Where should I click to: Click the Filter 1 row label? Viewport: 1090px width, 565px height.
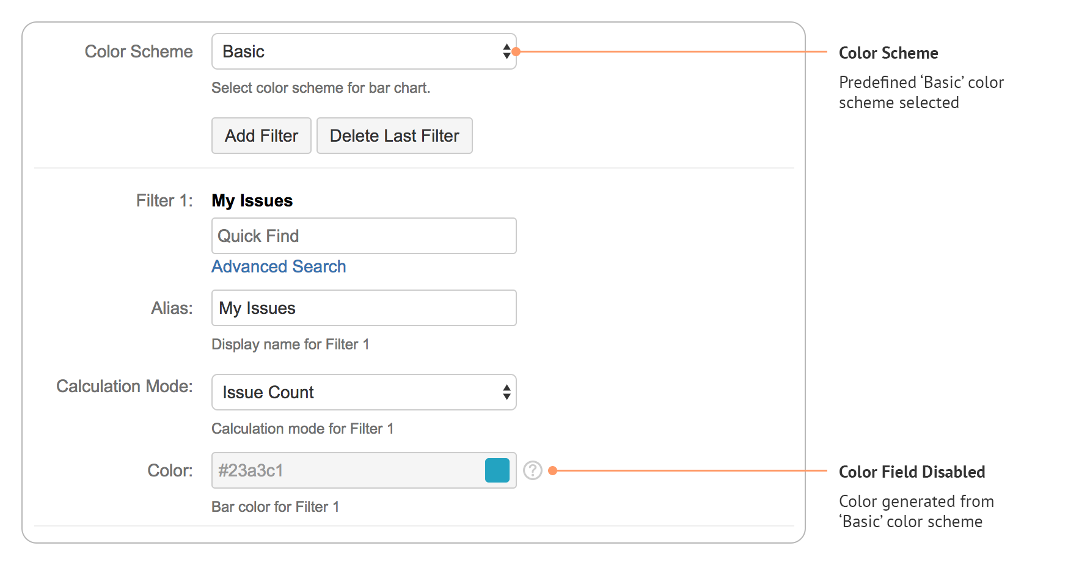[x=164, y=200]
